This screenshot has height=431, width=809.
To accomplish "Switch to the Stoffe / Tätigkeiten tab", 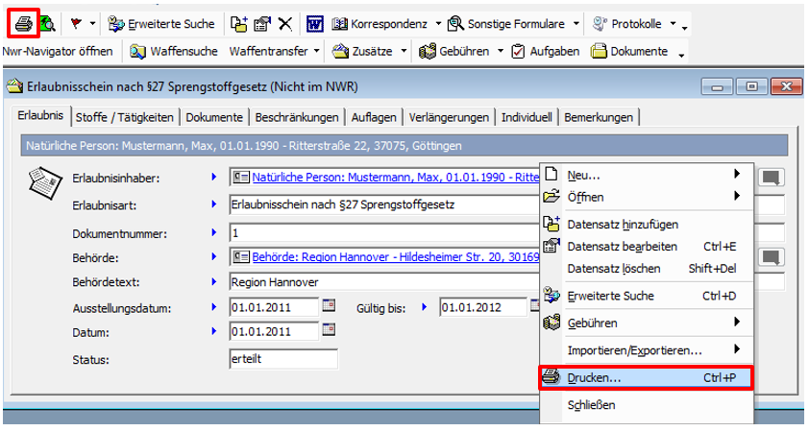I will (x=125, y=117).
